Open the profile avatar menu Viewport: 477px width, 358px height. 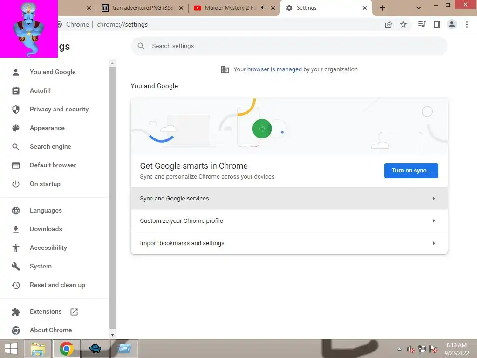452,24
